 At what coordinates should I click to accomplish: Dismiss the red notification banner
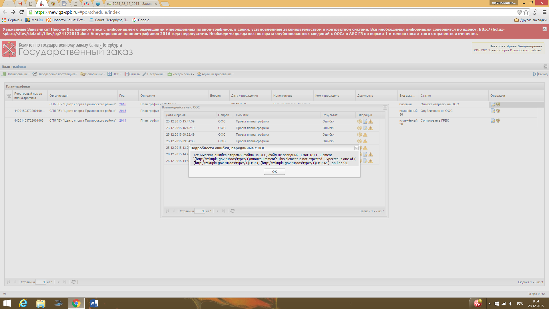(x=544, y=29)
